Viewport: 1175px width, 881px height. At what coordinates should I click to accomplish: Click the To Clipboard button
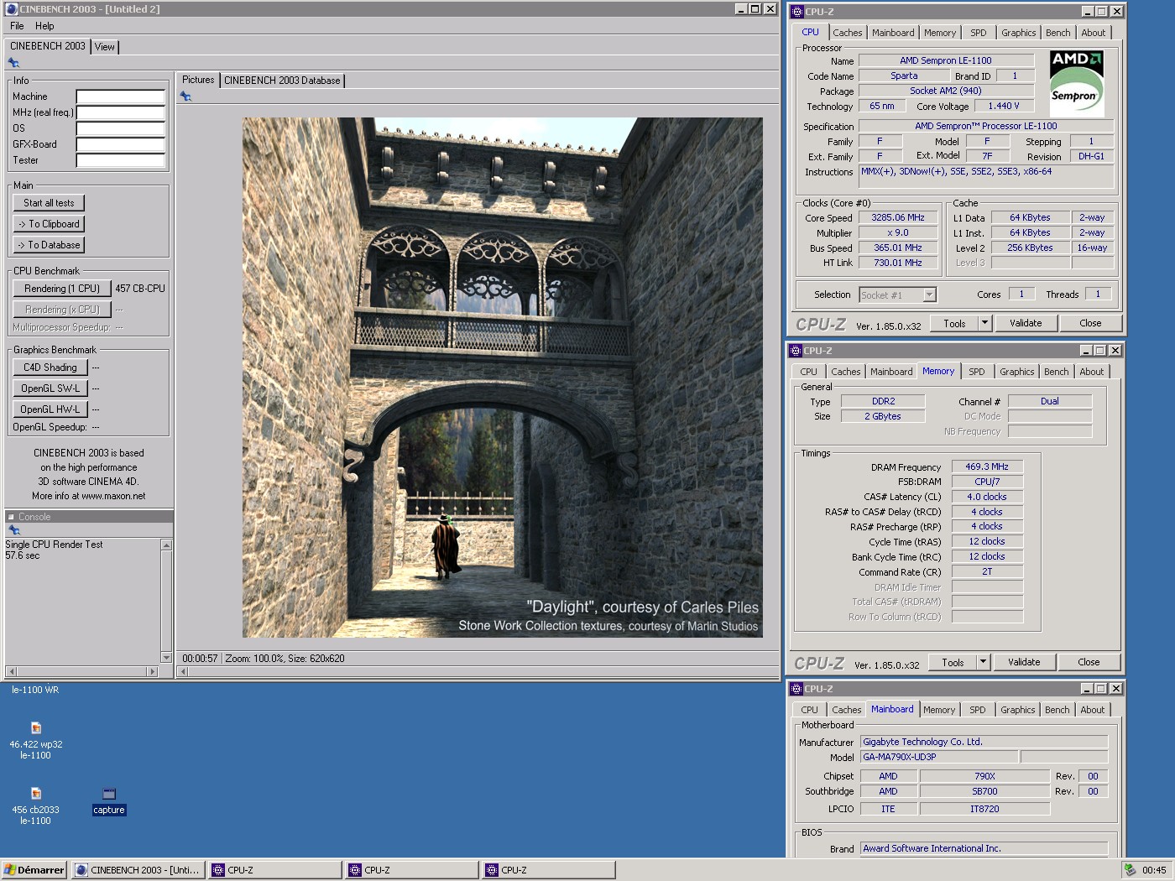49,224
